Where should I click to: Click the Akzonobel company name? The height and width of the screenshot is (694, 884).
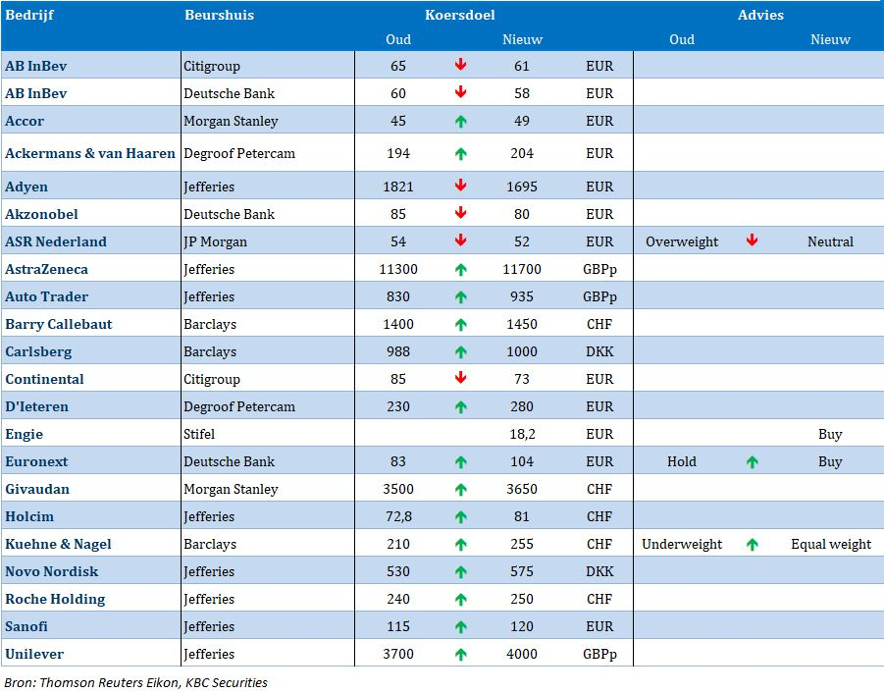coord(42,214)
